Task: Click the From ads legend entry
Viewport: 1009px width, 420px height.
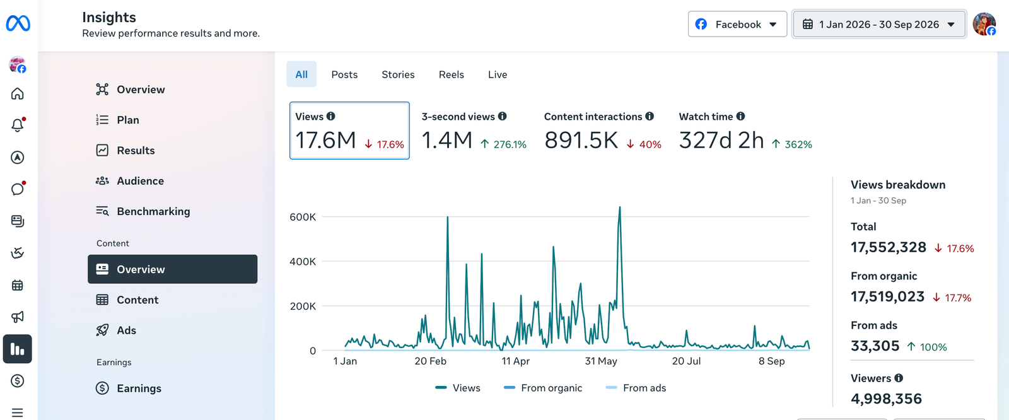Action: click(636, 388)
